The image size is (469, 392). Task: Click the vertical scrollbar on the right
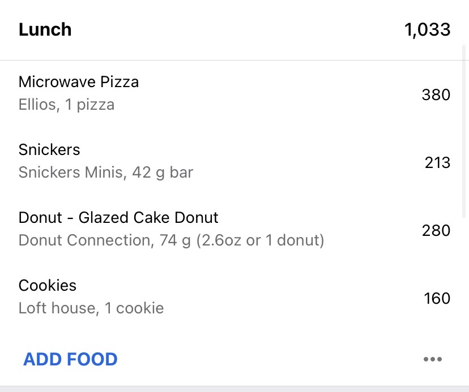[x=464, y=131]
